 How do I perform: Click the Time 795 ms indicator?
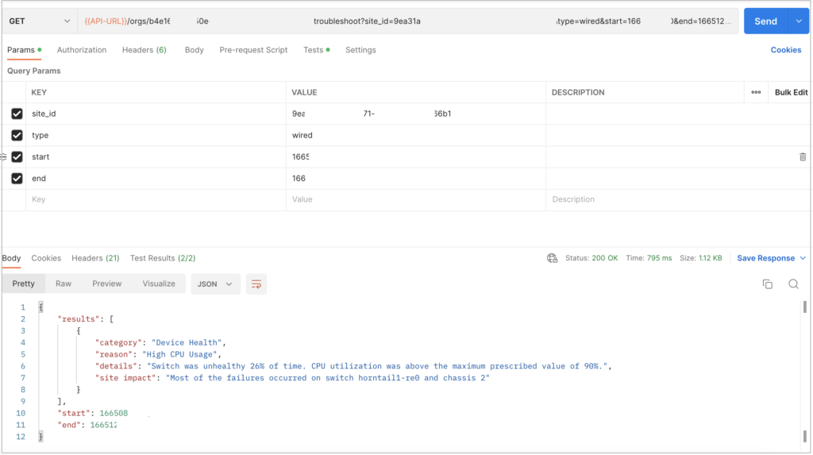649,258
